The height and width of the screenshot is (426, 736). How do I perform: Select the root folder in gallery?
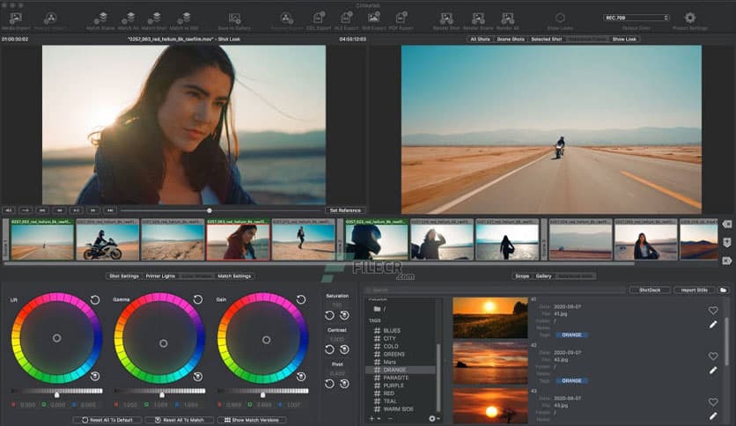point(379,309)
